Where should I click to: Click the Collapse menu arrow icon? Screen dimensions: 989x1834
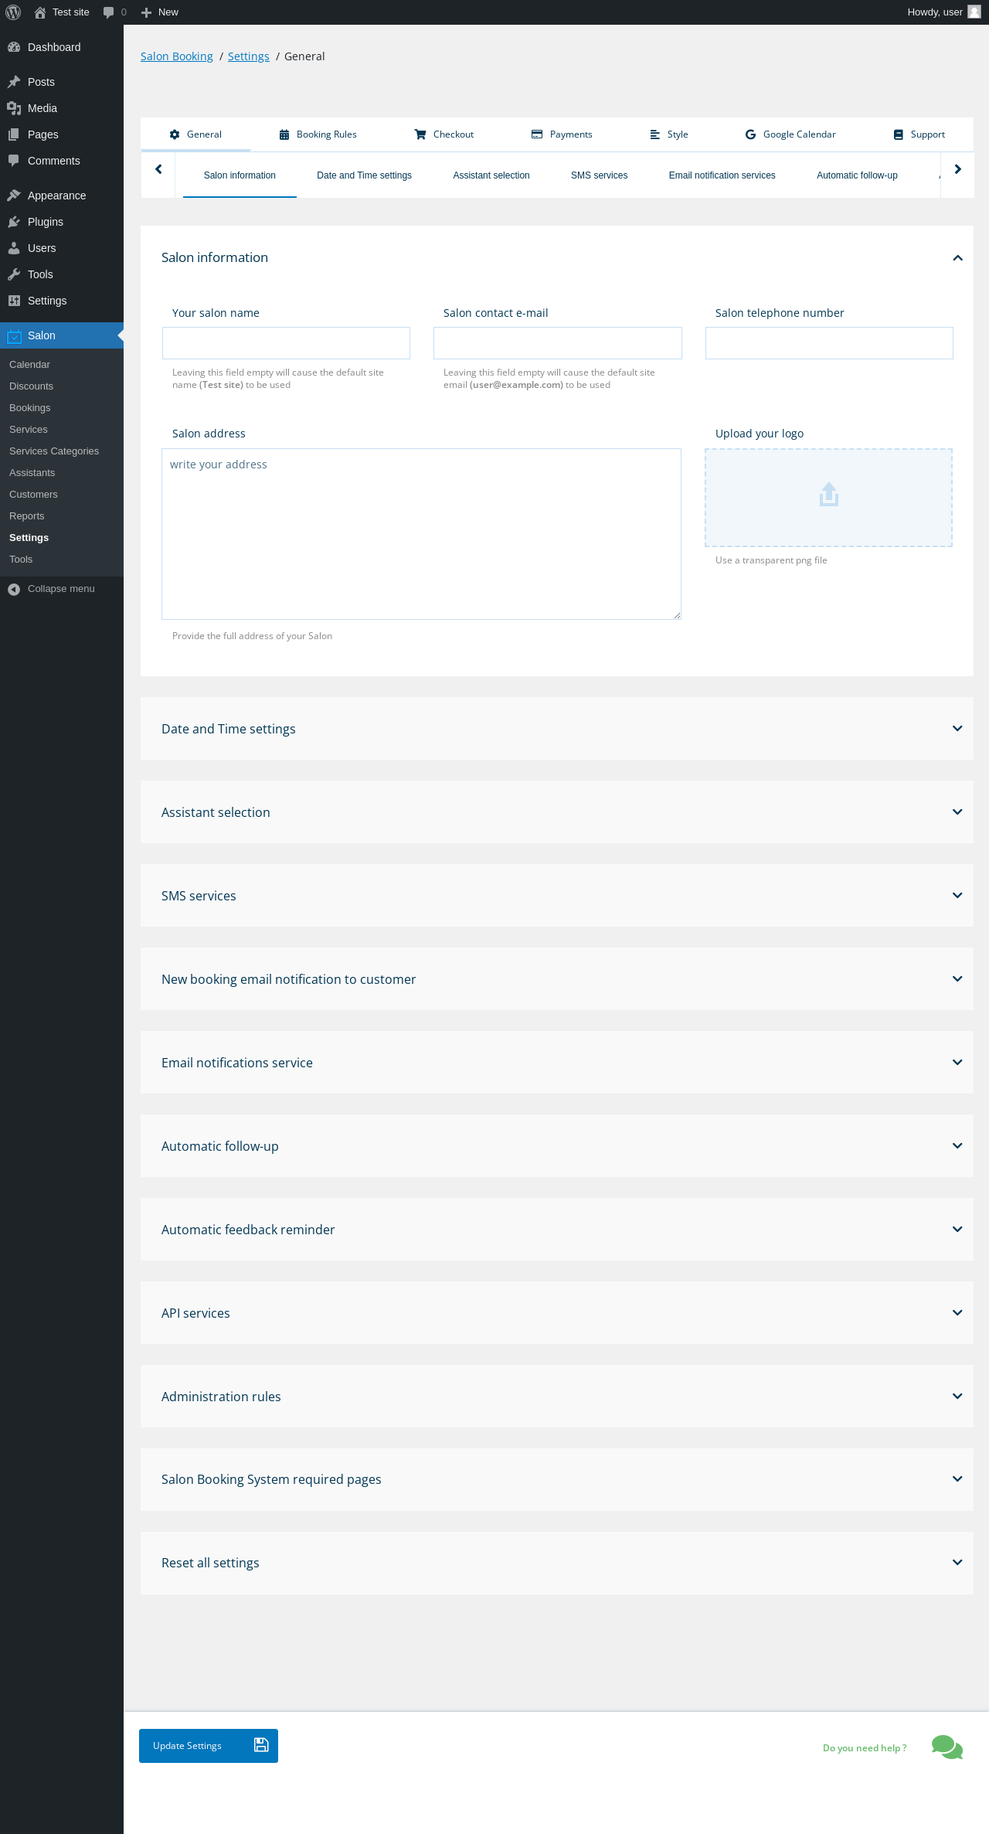pyautogui.click(x=14, y=589)
